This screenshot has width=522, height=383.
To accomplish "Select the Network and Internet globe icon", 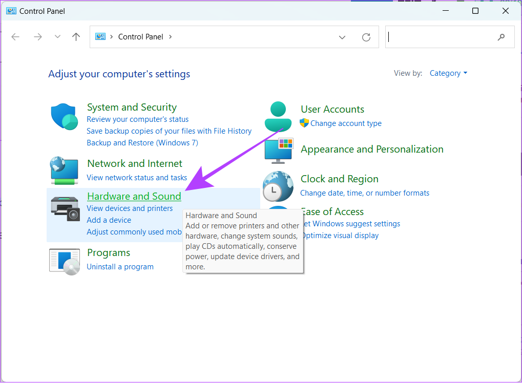I will point(64,171).
